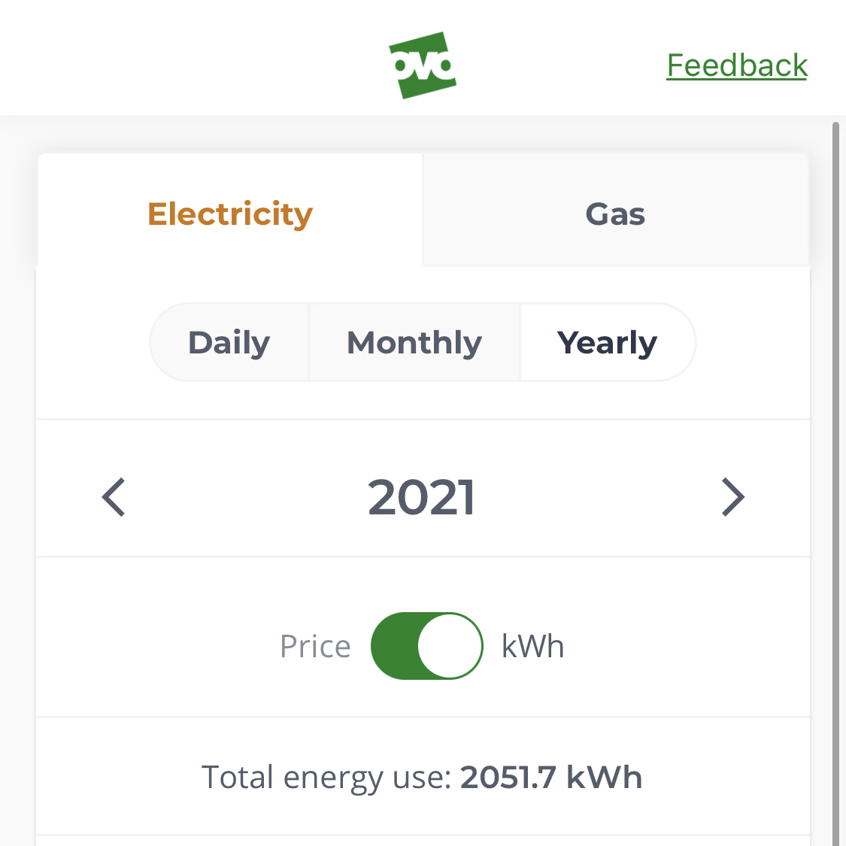Select the Daily view option
The height and width of the screenshot is (846, 846).
(x=229, y=343)
